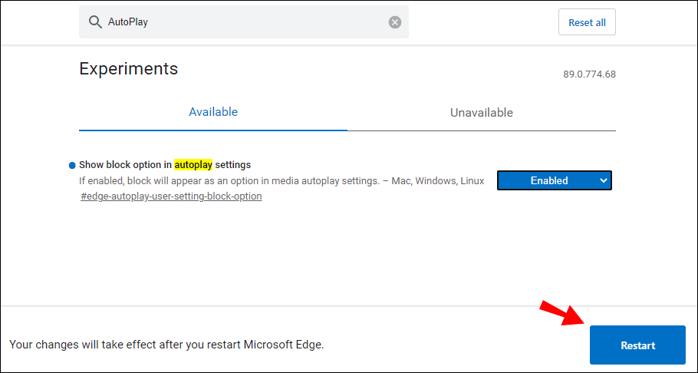This screenshot has height=373, width=698.
Task: Click the search magnifier icon
Action: pos(95,22)
